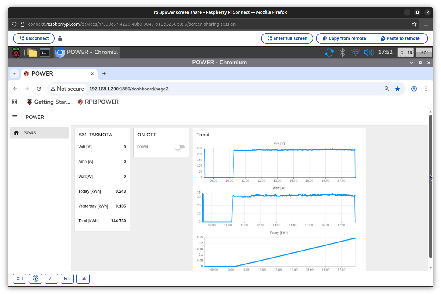Click the Disconnect button
The height and width of the screenshot is (295, 441).
[x=34, y=38]
